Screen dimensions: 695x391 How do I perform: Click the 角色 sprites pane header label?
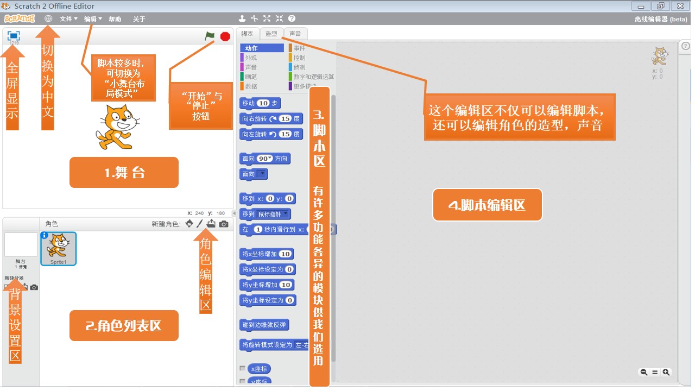coord(52,224)
